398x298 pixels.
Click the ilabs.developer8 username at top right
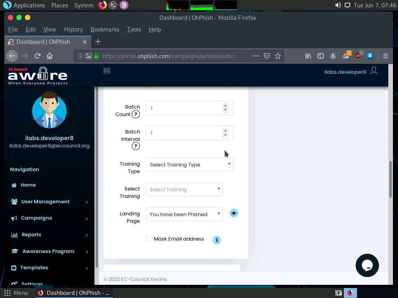[345, 72]
